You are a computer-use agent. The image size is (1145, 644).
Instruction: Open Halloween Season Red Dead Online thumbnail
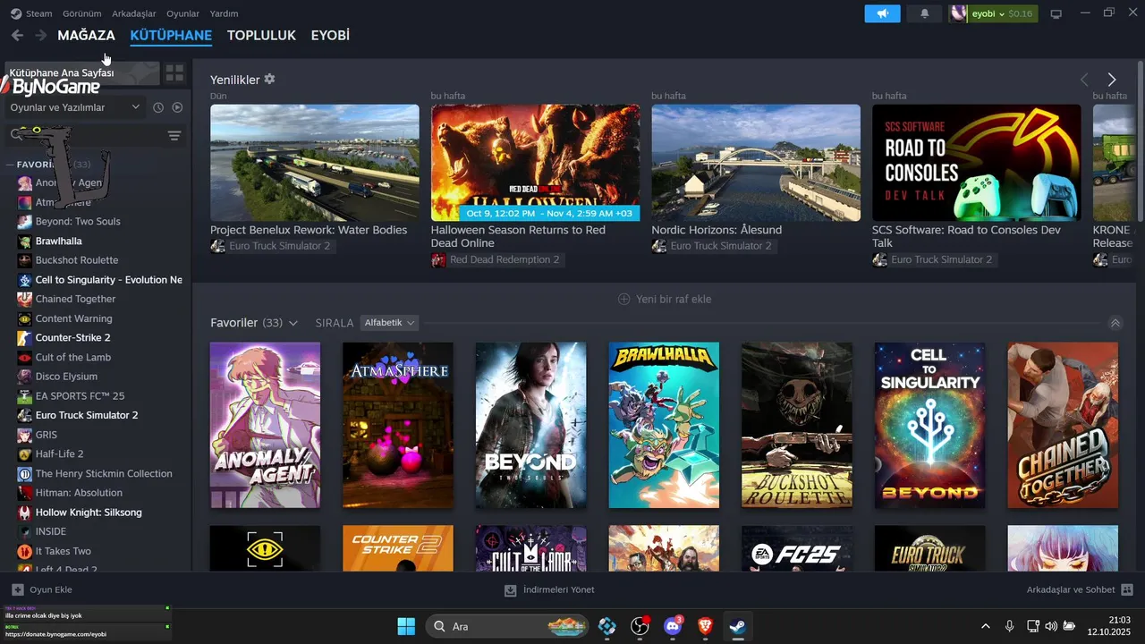click(535, 163)
